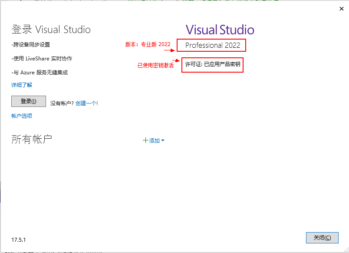Click the 许可证: 已应用产品密钥 license text
The height and width of the screenshot is (253, 349).
tap(212, 65)
